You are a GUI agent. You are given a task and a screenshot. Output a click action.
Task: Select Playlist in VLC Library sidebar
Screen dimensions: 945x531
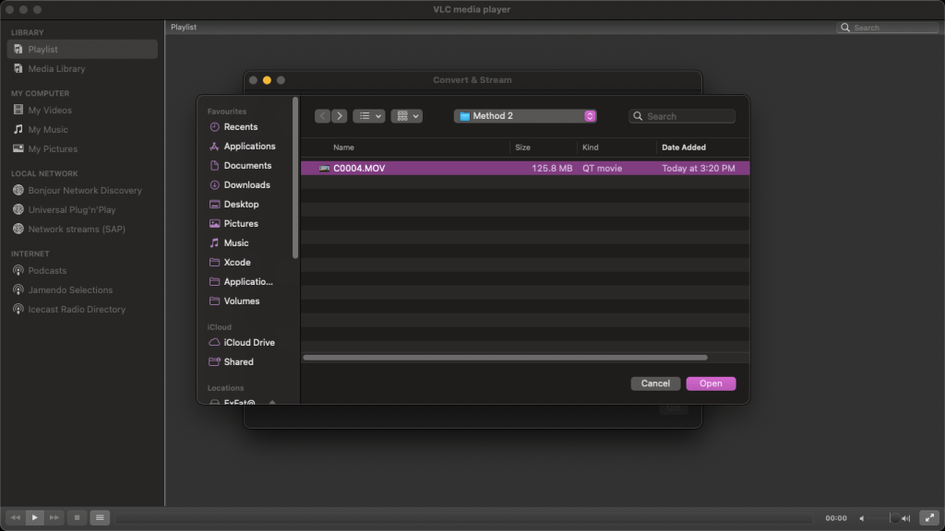pyautogui.click(x=82, y=50)
